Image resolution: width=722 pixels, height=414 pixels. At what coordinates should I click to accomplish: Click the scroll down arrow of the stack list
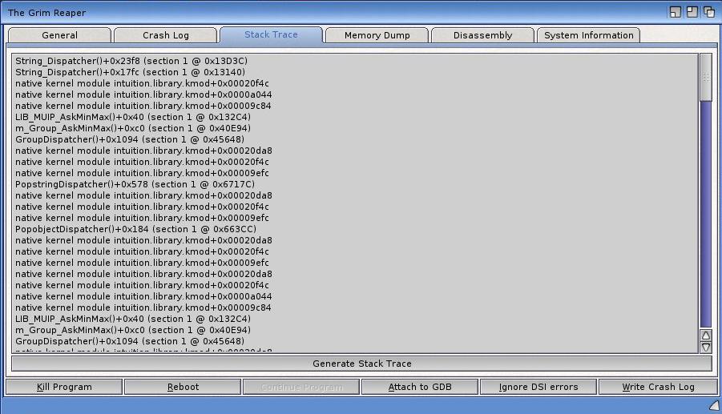pyautogui.click(x=706, y=348)
